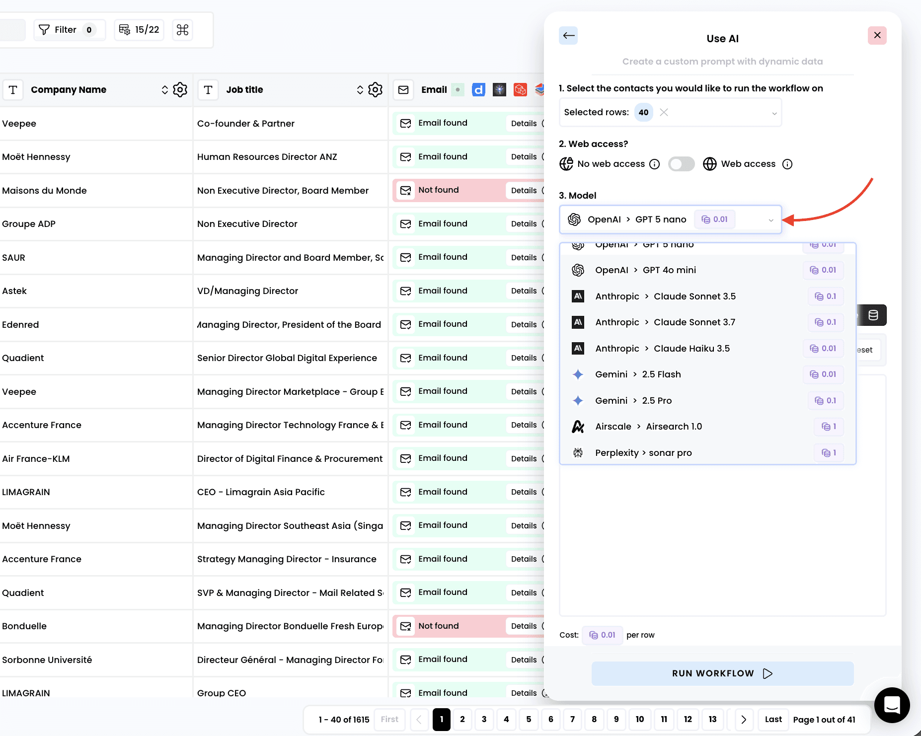Click the Email column envelope icon

coord(403,90)
